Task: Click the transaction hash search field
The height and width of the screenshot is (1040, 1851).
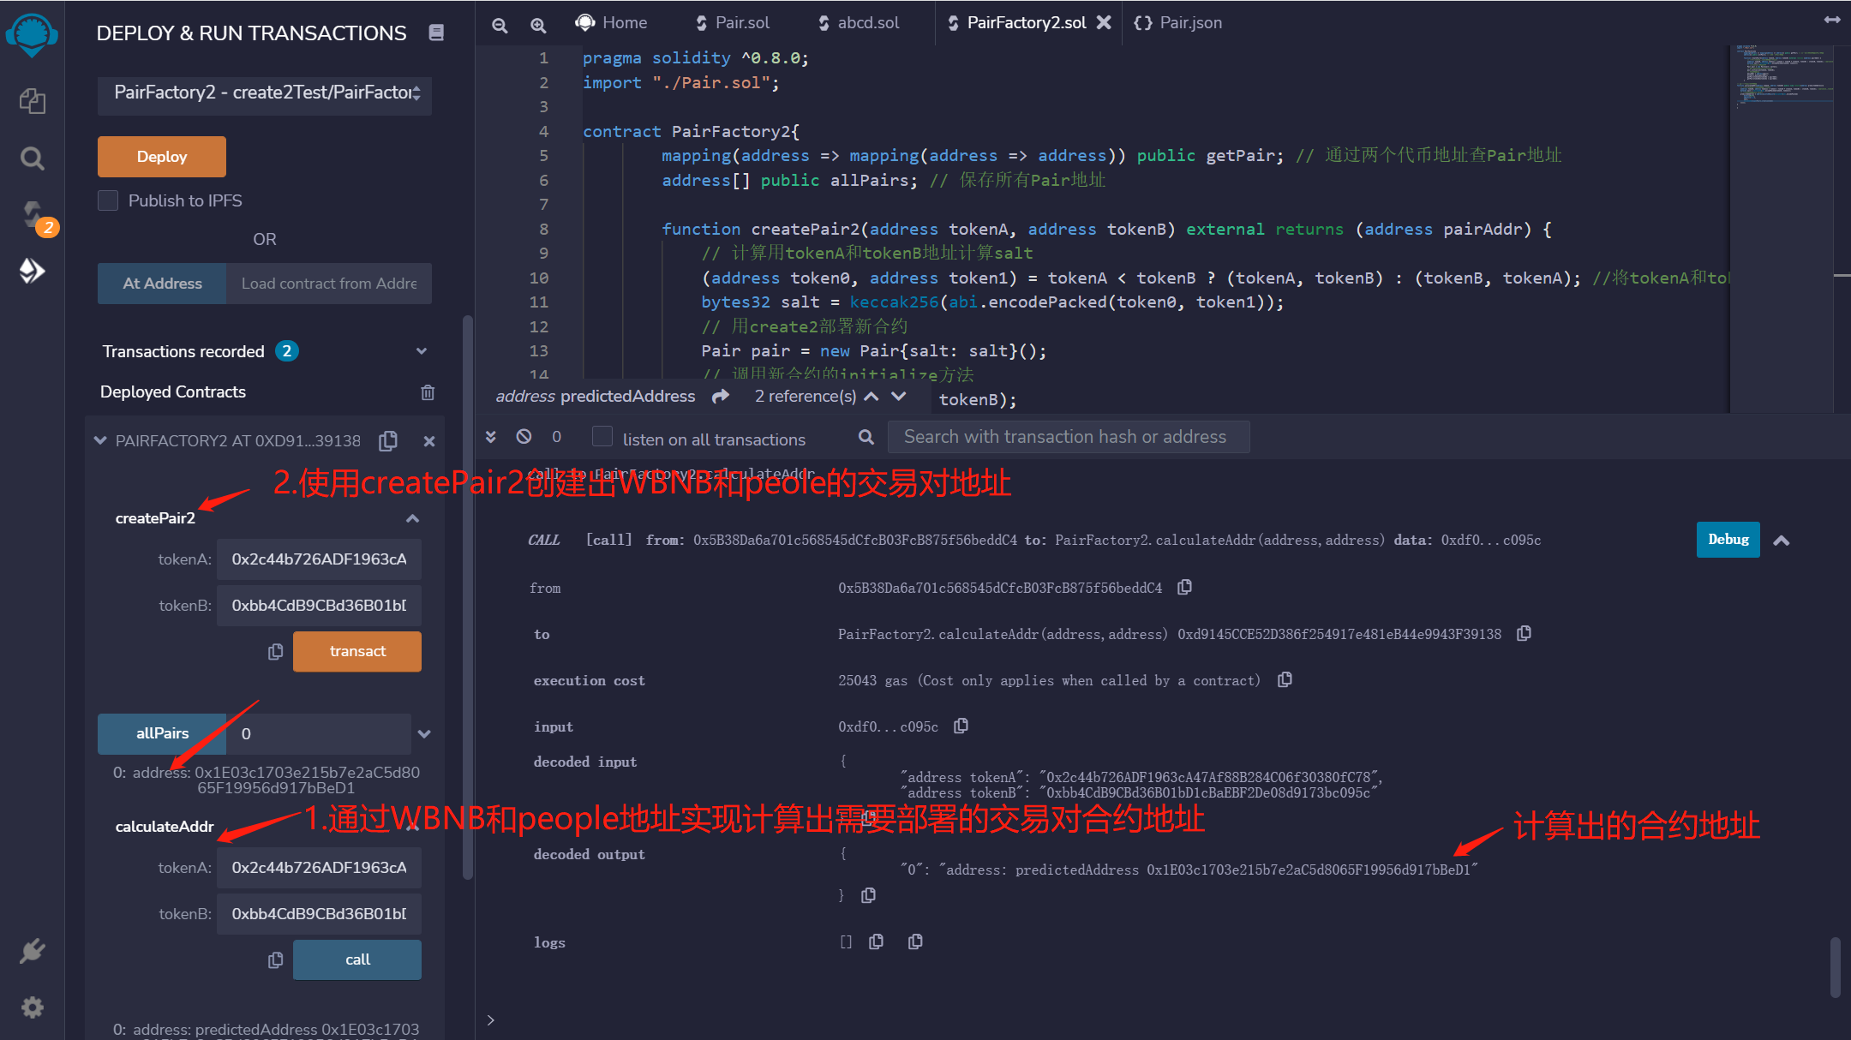Action: [1067, 436]
